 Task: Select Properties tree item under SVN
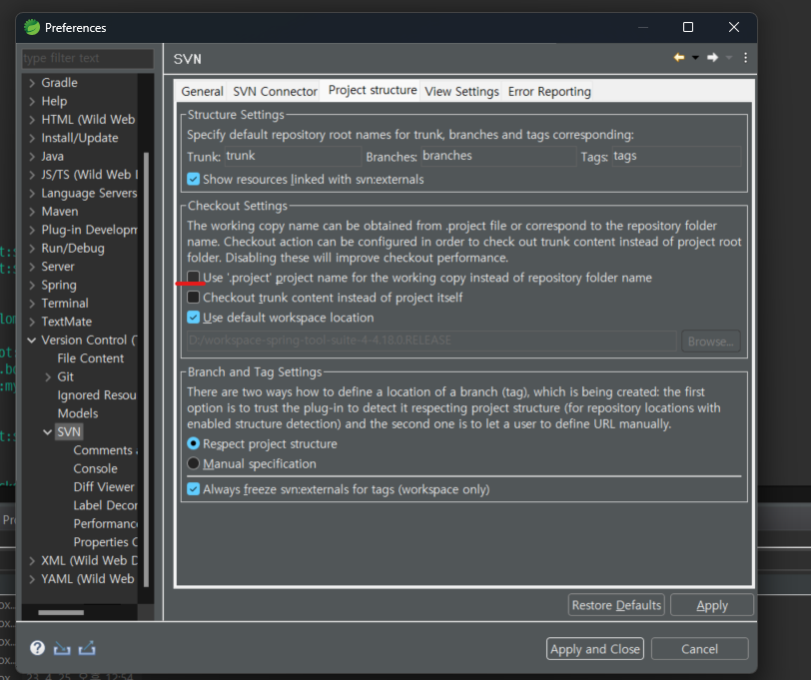pyautogui.click(x=105, y=542)
